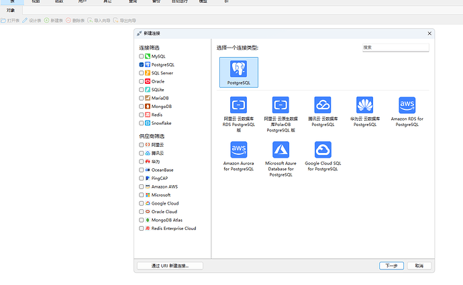This screenshot has width=463, height=285.
Task: Select the Amazon RDS for PostgreSQL tile
Action: point(407,111)
